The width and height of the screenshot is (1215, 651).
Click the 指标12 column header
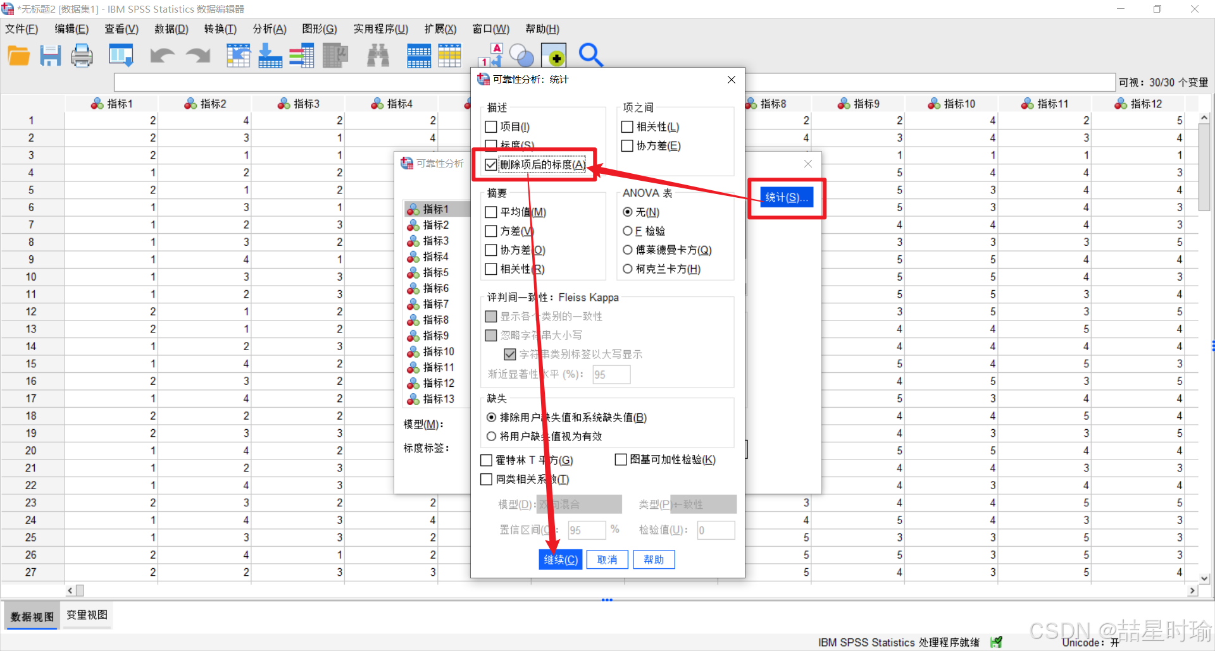click(1138, 104)
